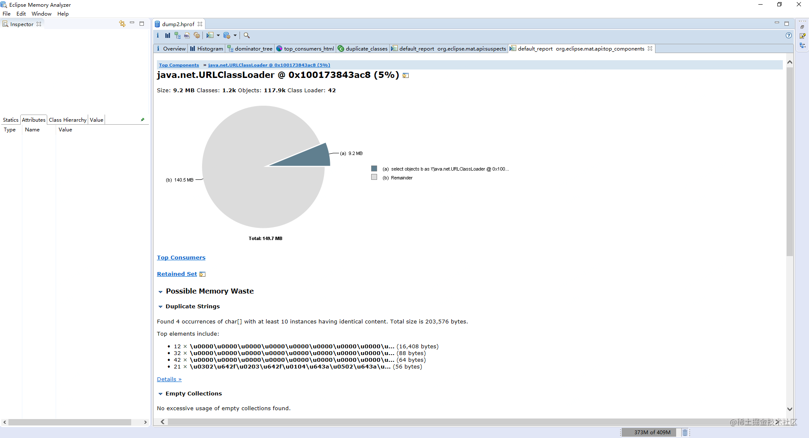
Task: Open the File menu
Action: [6, 13]
